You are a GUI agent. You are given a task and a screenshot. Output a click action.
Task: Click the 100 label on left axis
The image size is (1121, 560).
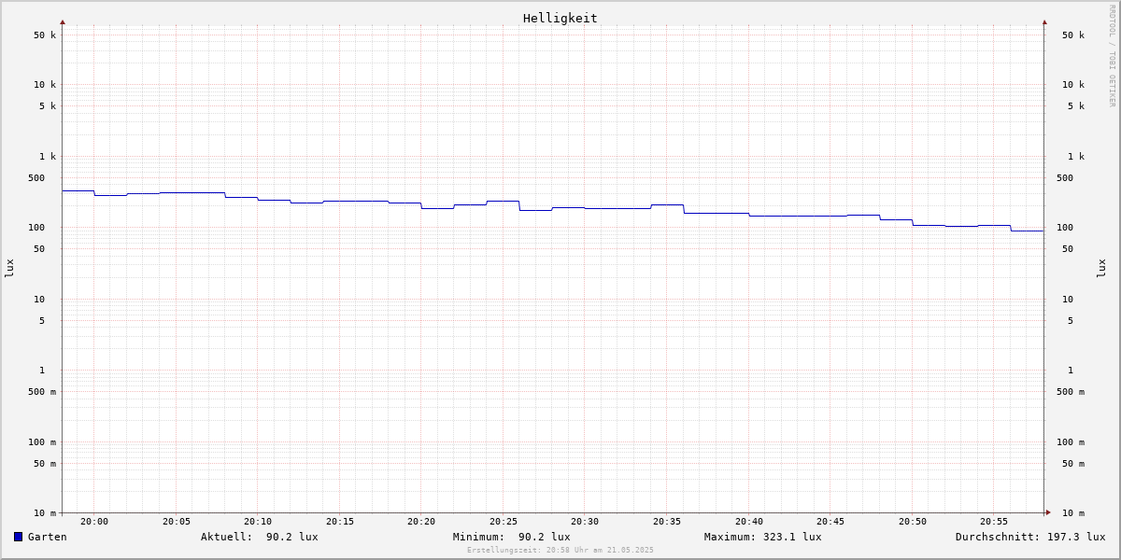coord(36,228)
